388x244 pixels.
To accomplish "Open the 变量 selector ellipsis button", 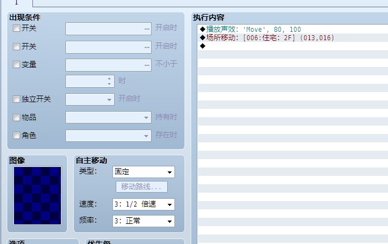I will 146,65.
